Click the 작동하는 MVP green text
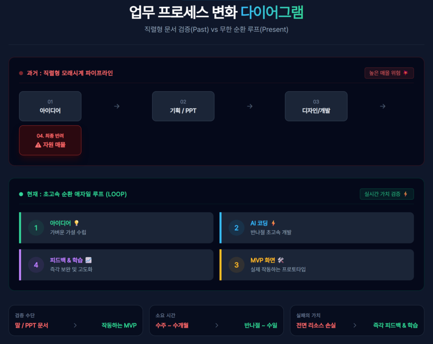 (119, 325)
